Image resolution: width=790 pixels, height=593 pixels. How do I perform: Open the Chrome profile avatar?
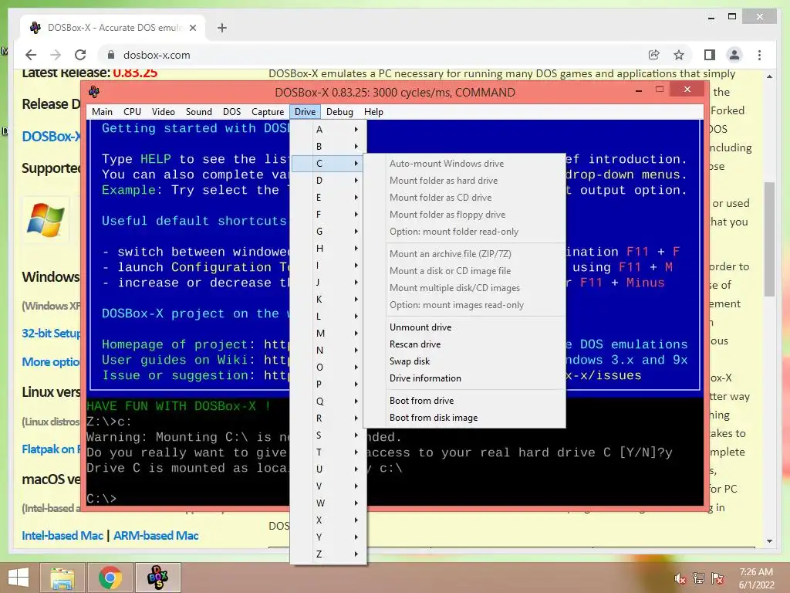tap(734, 55)
